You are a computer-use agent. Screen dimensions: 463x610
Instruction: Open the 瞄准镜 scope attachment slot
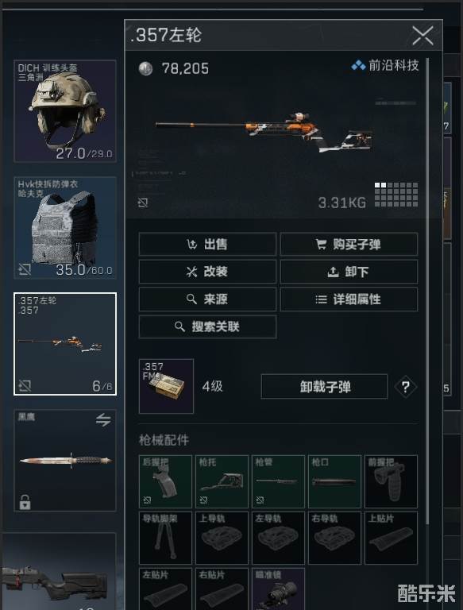(278, 589)
